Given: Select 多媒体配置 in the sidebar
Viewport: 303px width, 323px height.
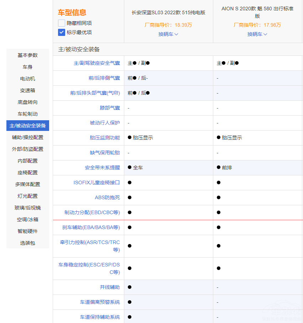Looking at the screenshot, I should pyautogui.click(x=27, y=184).
